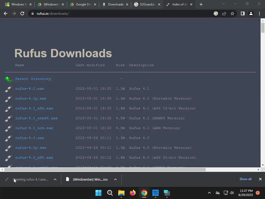Screen dimensions: 265x199
Task: Open a new browser tab
Action: pos(201,4)
